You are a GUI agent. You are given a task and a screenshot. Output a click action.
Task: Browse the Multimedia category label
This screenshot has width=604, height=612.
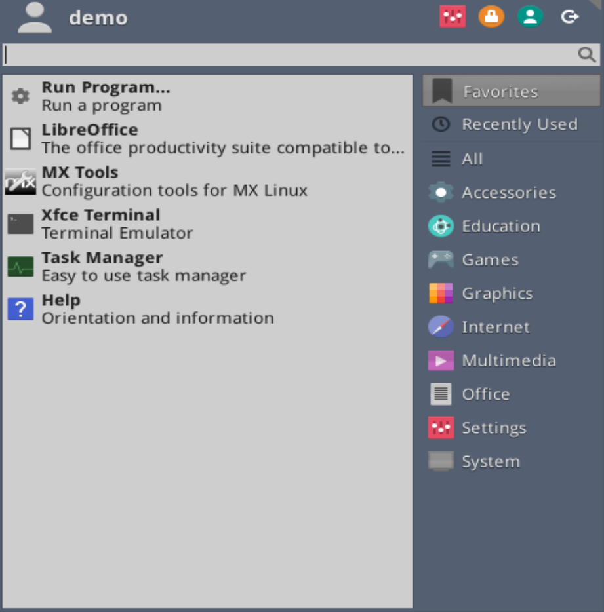[x=509, y=360]
